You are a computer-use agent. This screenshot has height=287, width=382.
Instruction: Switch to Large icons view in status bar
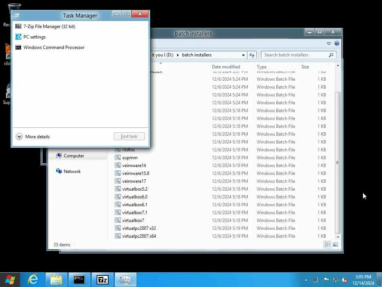coord(335,244)
